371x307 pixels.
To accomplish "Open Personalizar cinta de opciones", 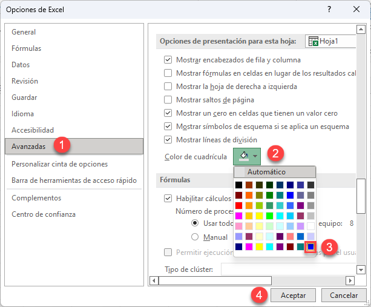I will (x=74, y=164).
